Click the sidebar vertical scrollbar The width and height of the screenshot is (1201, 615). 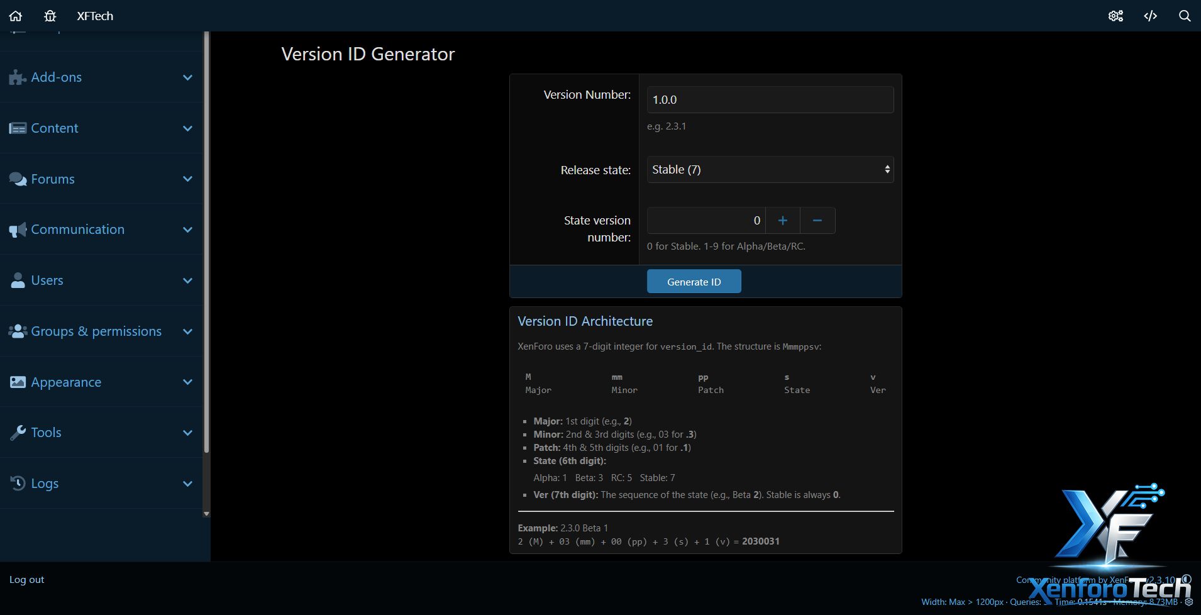point(206,252)
